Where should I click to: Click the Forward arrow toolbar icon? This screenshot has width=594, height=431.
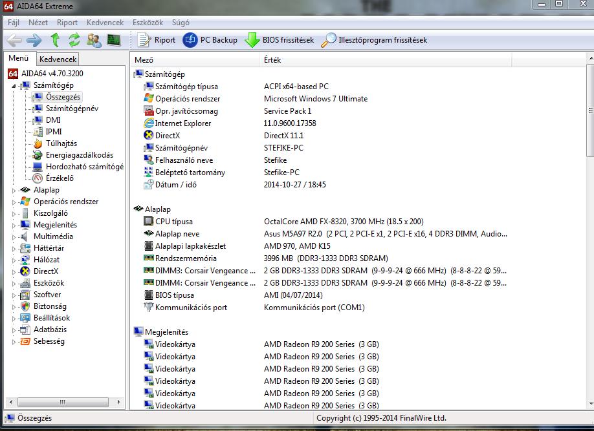click(34, 40)
